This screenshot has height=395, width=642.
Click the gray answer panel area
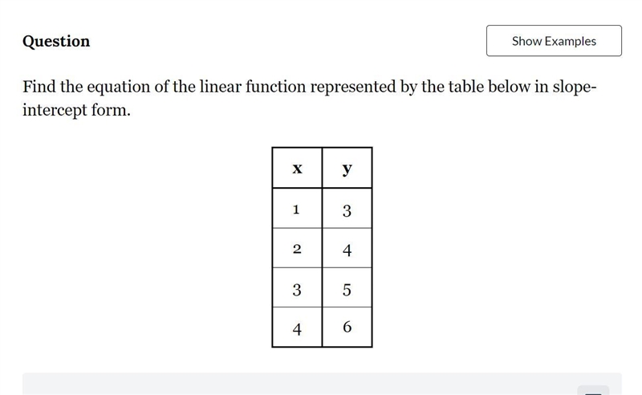322,384
